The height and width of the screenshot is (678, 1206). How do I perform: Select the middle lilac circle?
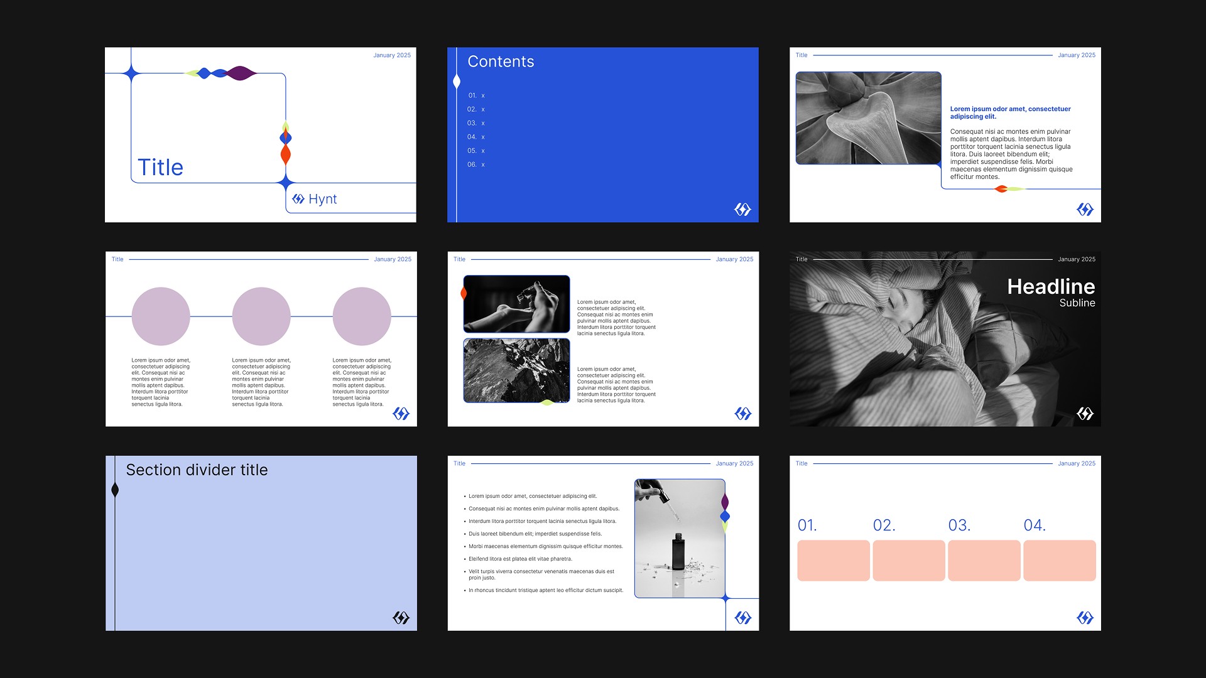pos(261,316)
